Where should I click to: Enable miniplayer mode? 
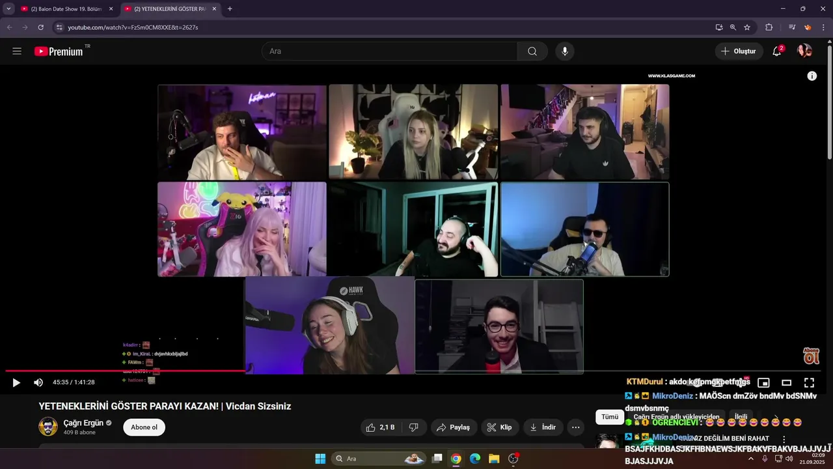click(764, 382)
